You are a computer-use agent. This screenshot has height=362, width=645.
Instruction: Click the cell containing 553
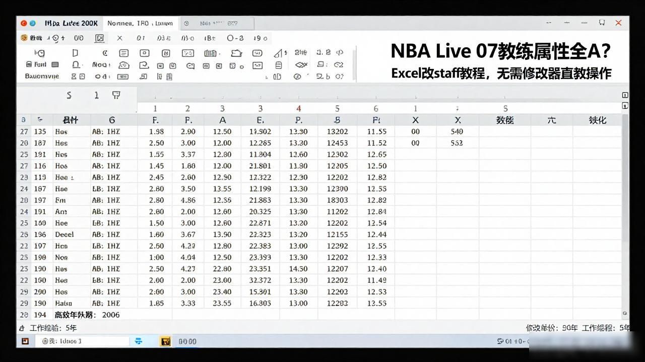coord(457,143)
